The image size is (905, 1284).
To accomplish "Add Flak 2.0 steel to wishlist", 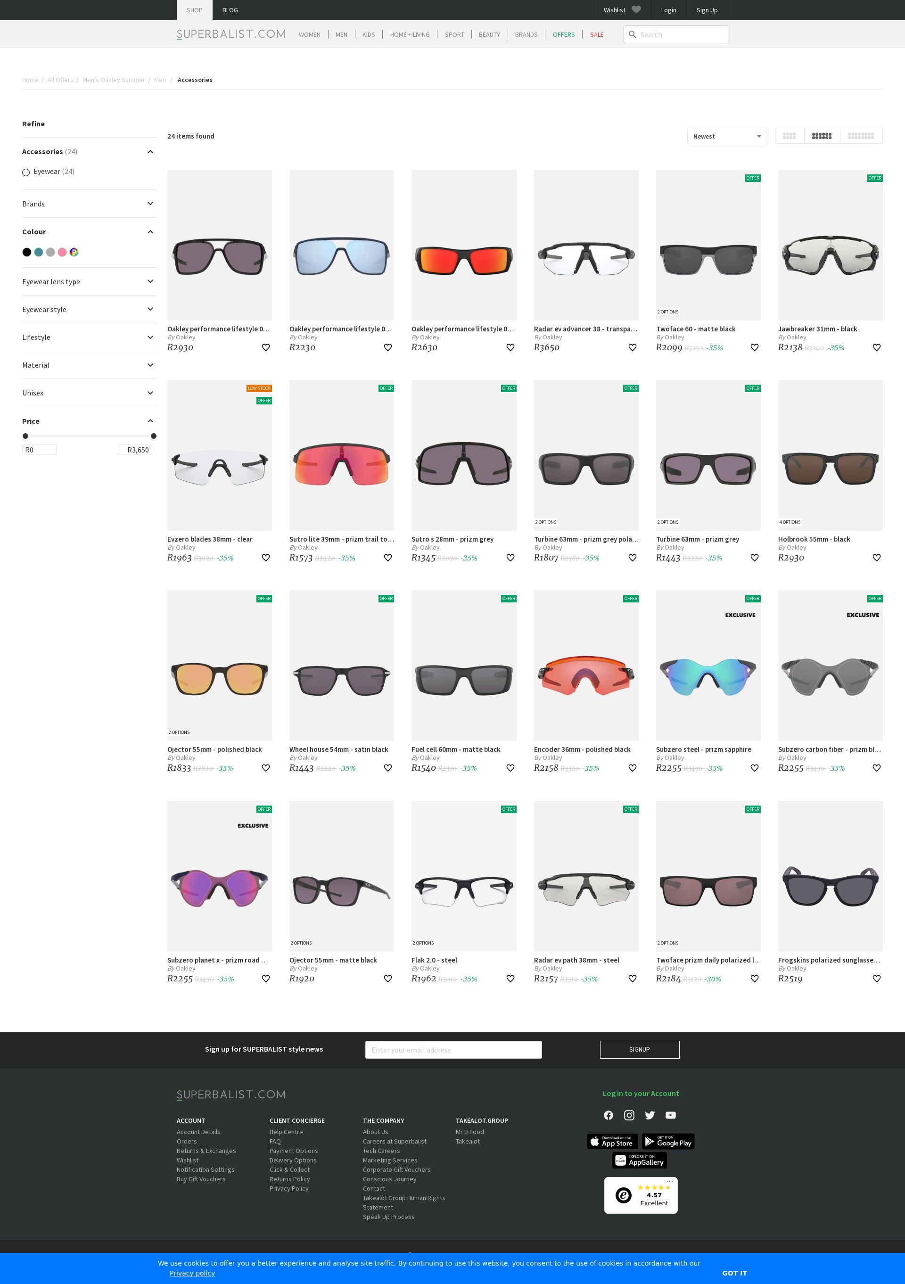I will pos(510,979).
